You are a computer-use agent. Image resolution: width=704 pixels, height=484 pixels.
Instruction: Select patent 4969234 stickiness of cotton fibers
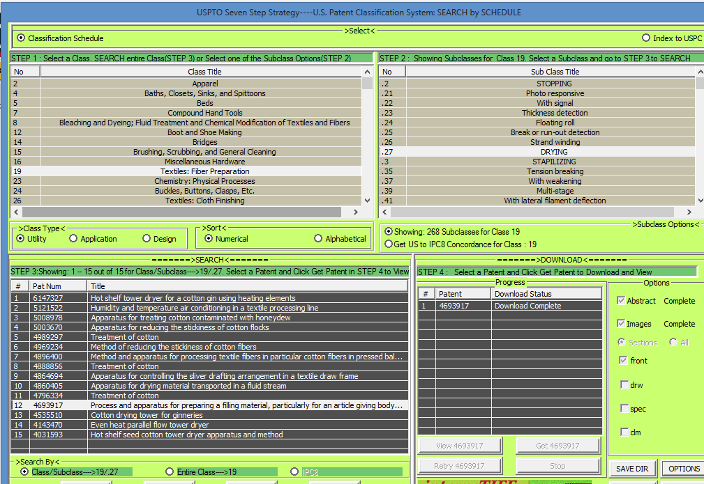(210, 347)
